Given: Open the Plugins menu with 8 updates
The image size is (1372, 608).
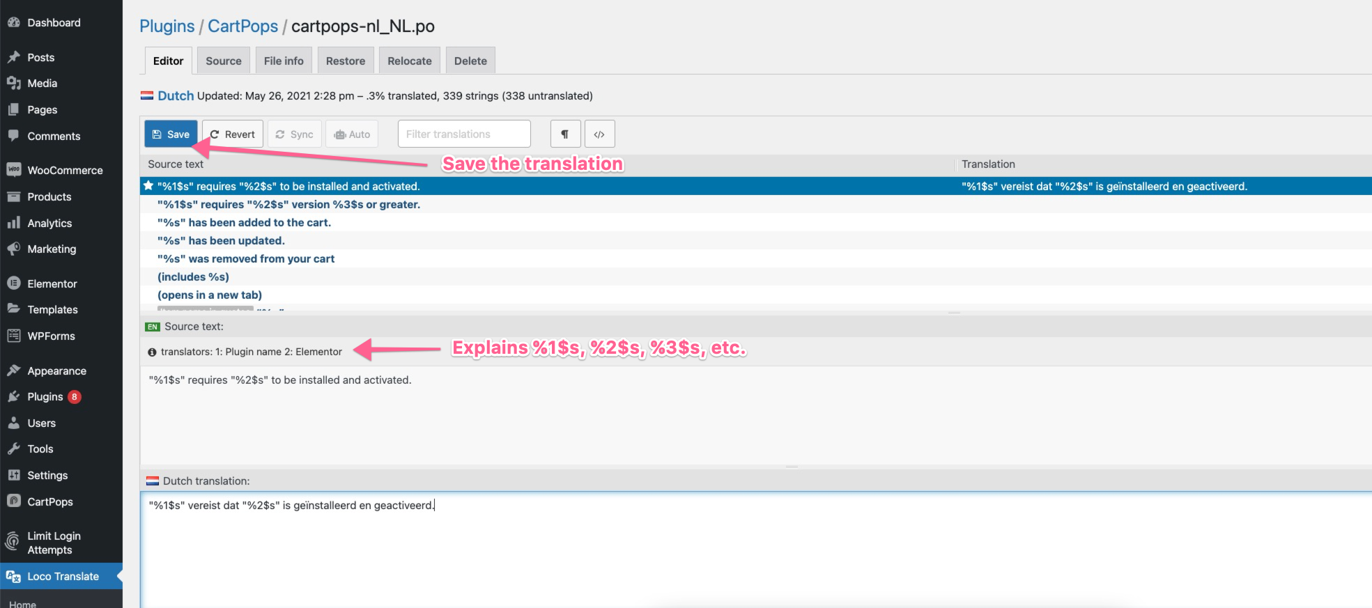Looking at the screenshot, I should point(45,397).
